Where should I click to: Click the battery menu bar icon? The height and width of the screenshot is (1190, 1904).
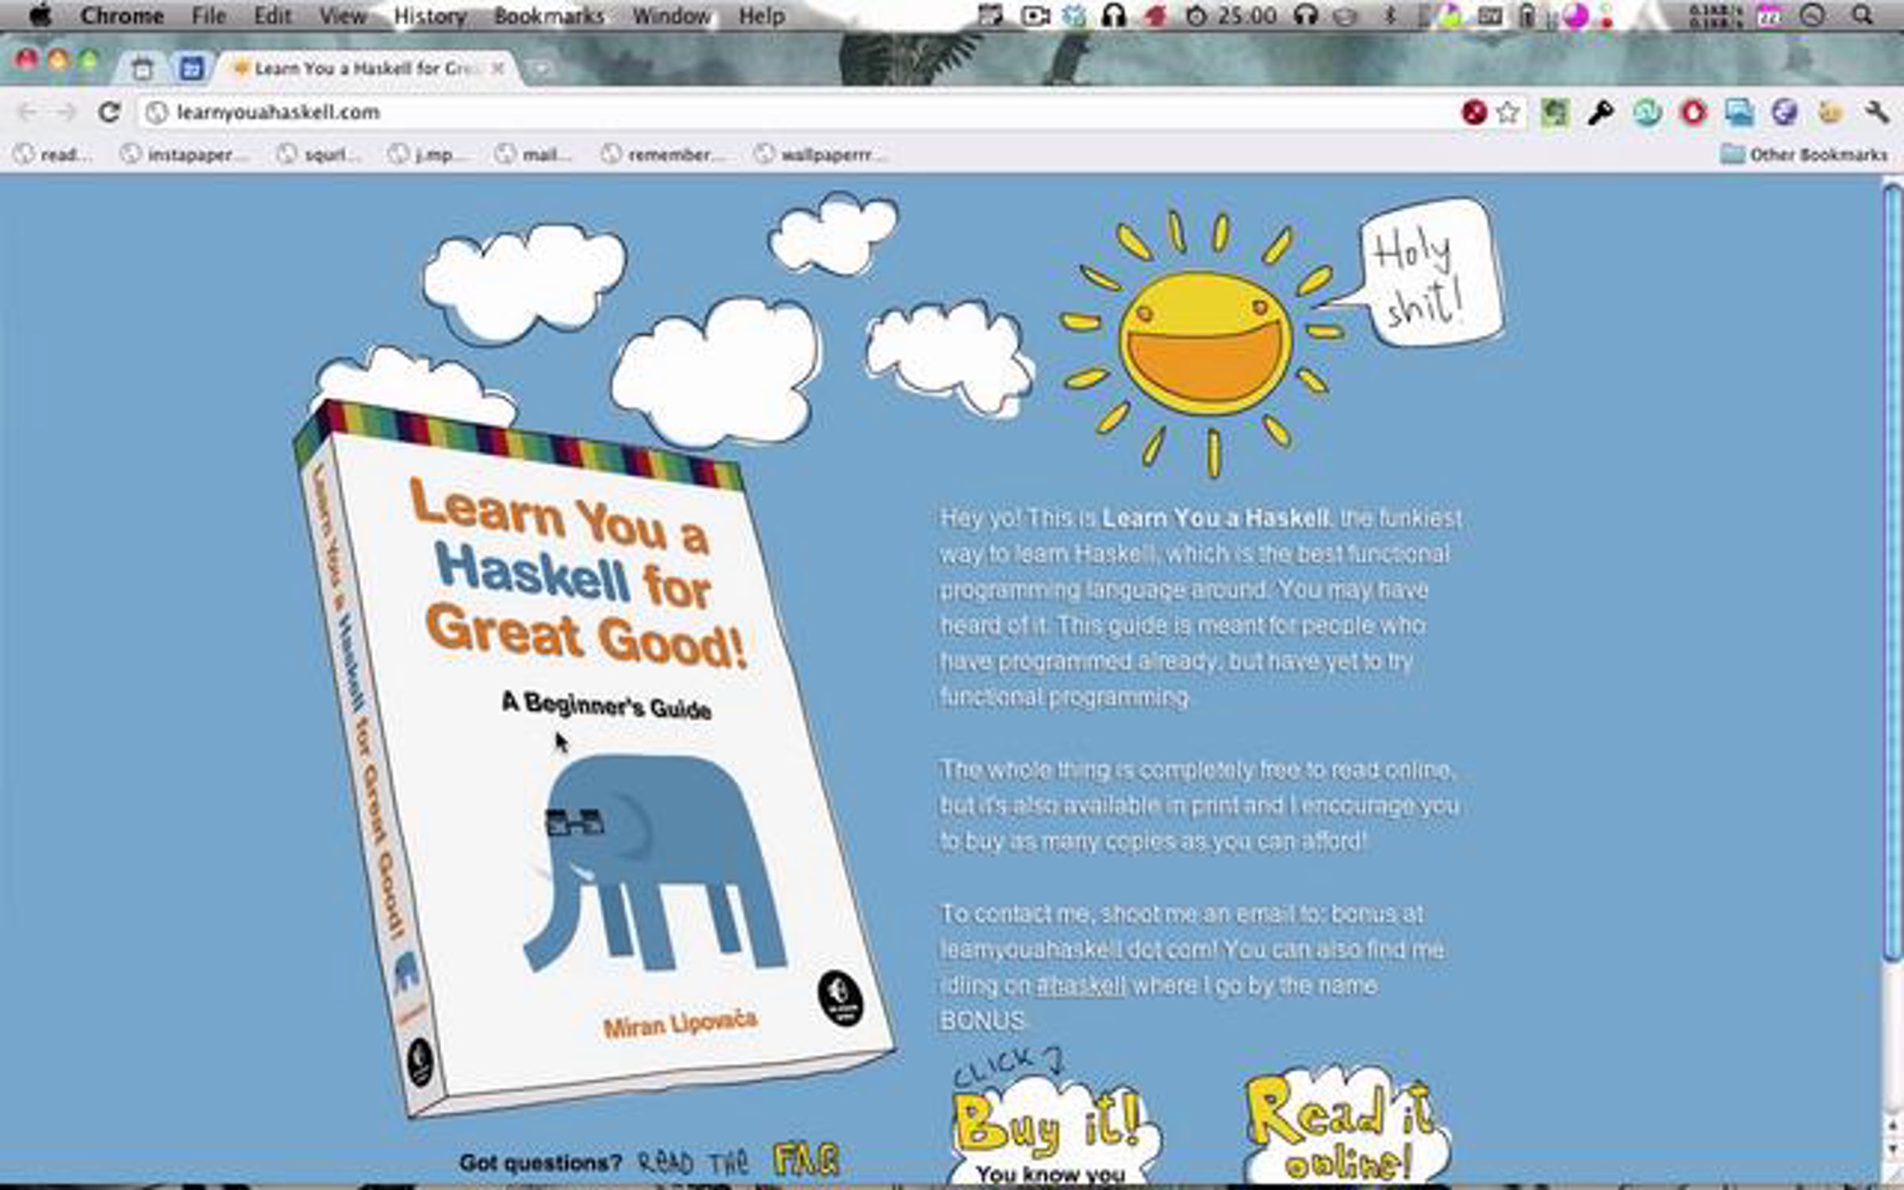point(1527,15)
